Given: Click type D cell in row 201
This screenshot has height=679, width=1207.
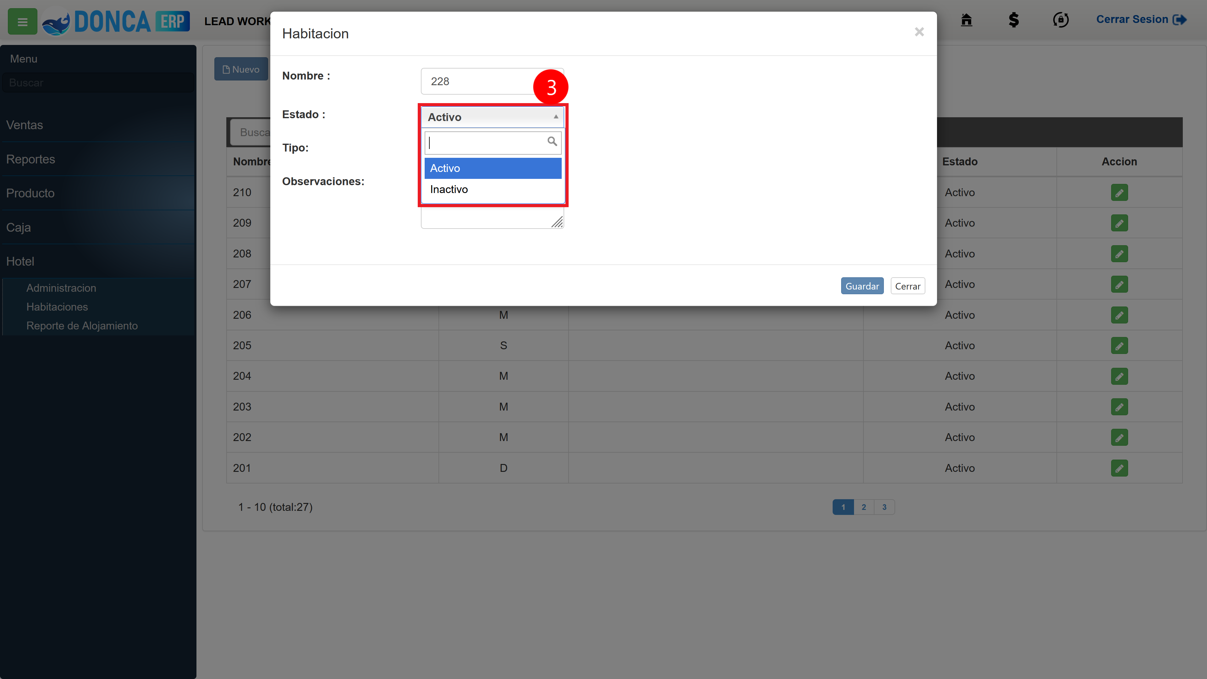Looking at the screenshot, I should coord(503,468).
